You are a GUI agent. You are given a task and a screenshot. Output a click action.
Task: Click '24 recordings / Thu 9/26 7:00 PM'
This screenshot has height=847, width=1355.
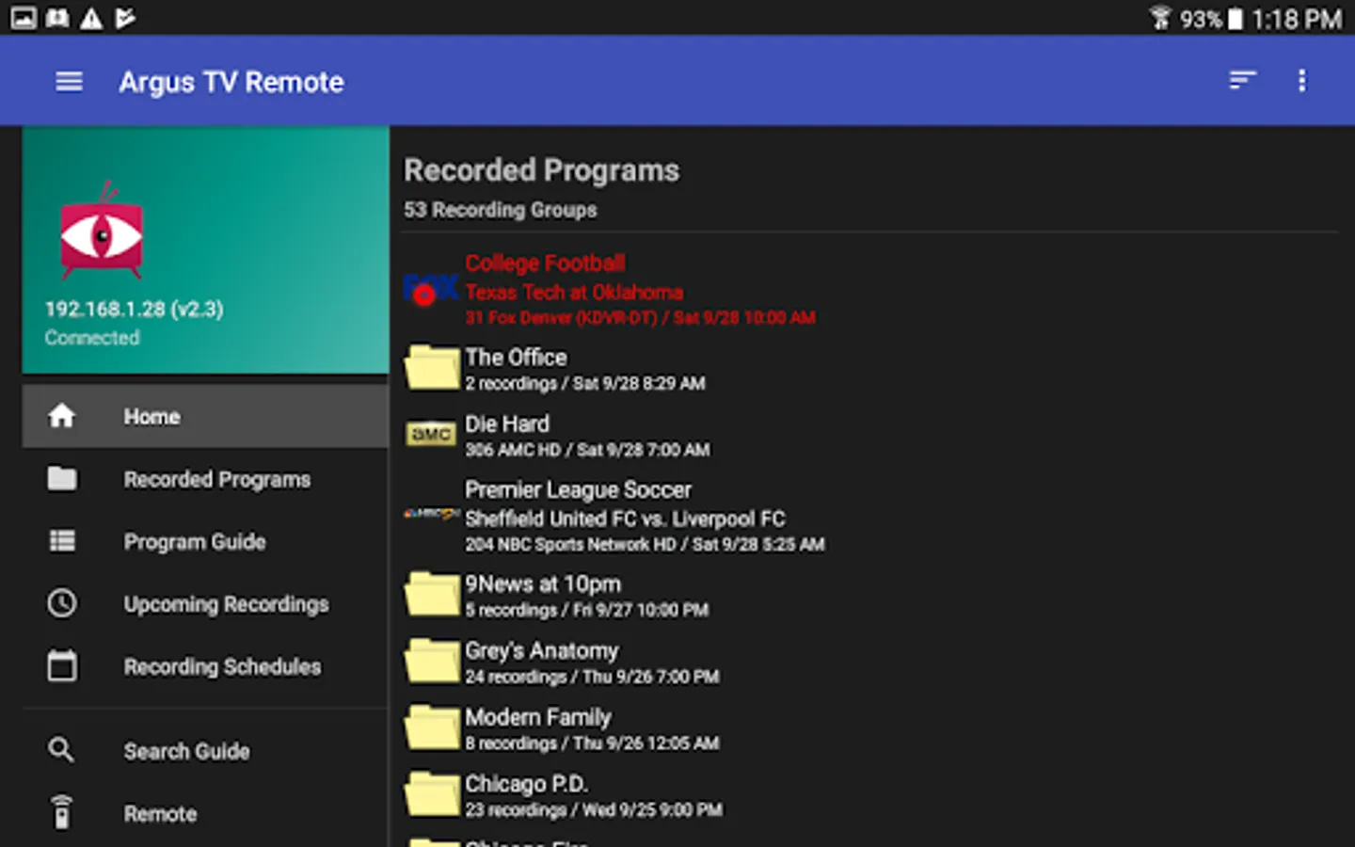[x=592, y=677]
